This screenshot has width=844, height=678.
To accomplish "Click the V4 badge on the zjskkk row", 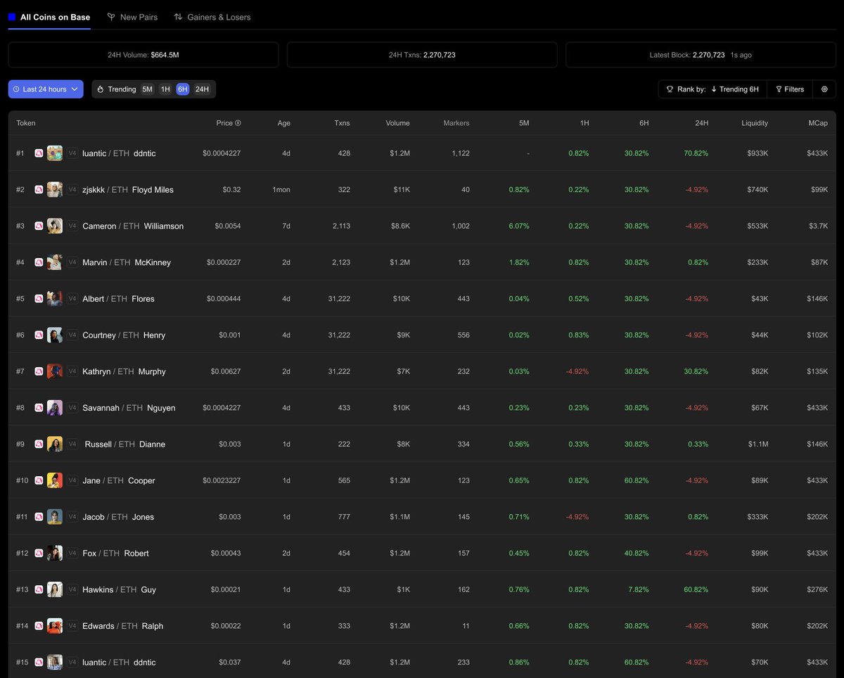I will click(72, 190).
